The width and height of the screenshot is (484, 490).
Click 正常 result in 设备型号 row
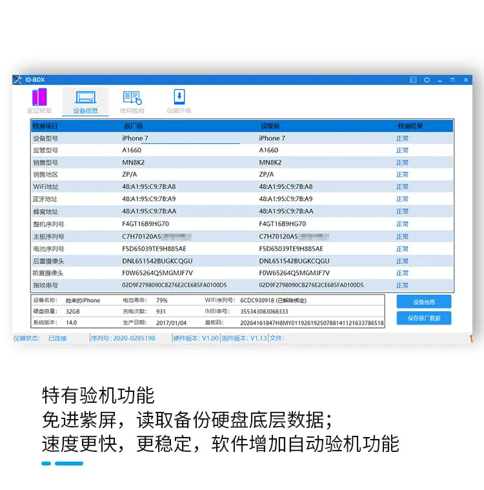tap(403, 138)
